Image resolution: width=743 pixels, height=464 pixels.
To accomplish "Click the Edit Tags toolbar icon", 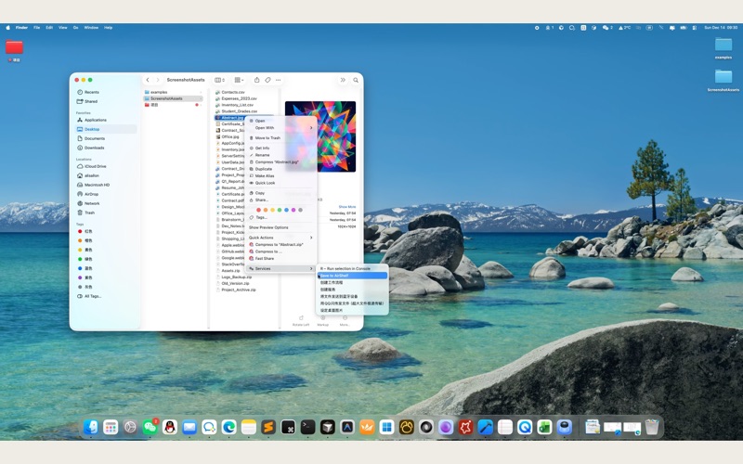I will [267, 80].
